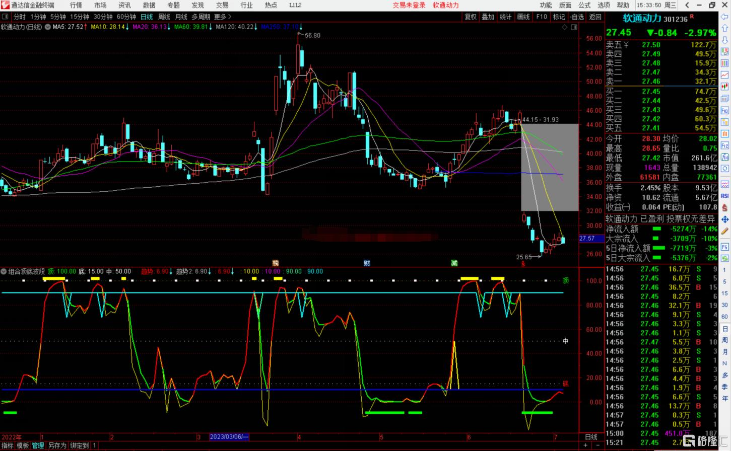Open the 数据 menu
The width and height of the screenshot is (731, 451).
(149, 5)
